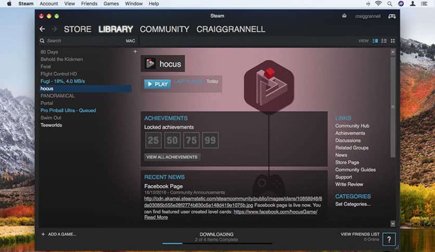Click the forward arrow navigation icon

(x=54, y=29)
